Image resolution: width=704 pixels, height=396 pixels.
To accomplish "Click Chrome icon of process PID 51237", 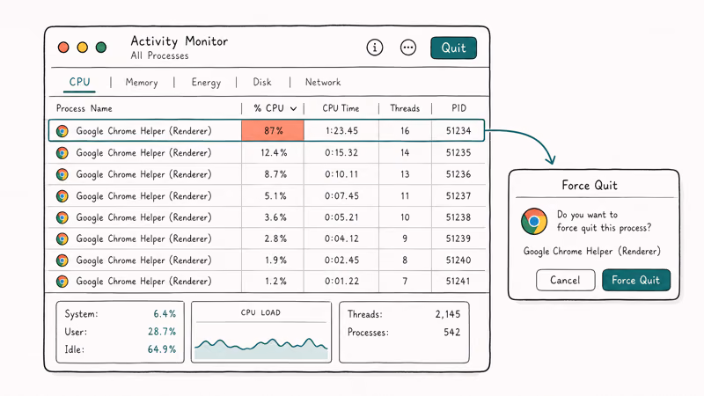I will pos(62,195).
